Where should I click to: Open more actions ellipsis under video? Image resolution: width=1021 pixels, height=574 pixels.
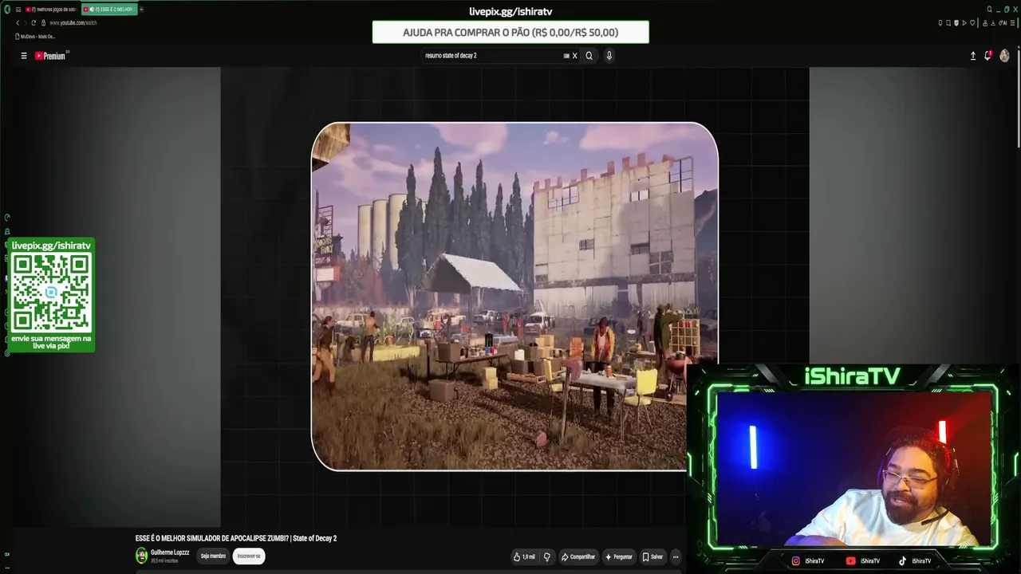click(676, 556)
